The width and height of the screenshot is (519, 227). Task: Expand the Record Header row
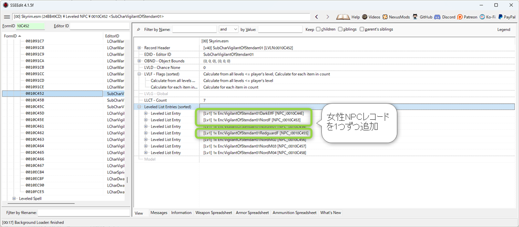point(139,48)
